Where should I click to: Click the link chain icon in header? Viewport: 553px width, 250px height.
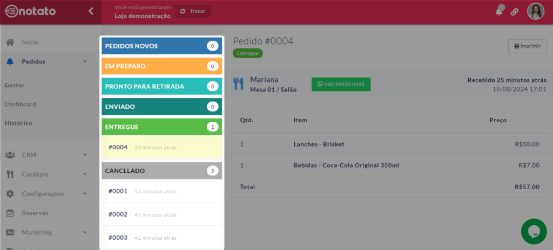pos(515,11)
